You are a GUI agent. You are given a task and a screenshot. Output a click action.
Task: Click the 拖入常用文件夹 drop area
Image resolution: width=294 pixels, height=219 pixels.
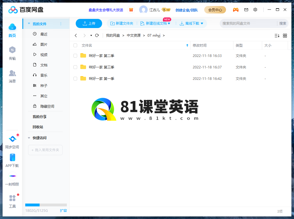point(45,150)
